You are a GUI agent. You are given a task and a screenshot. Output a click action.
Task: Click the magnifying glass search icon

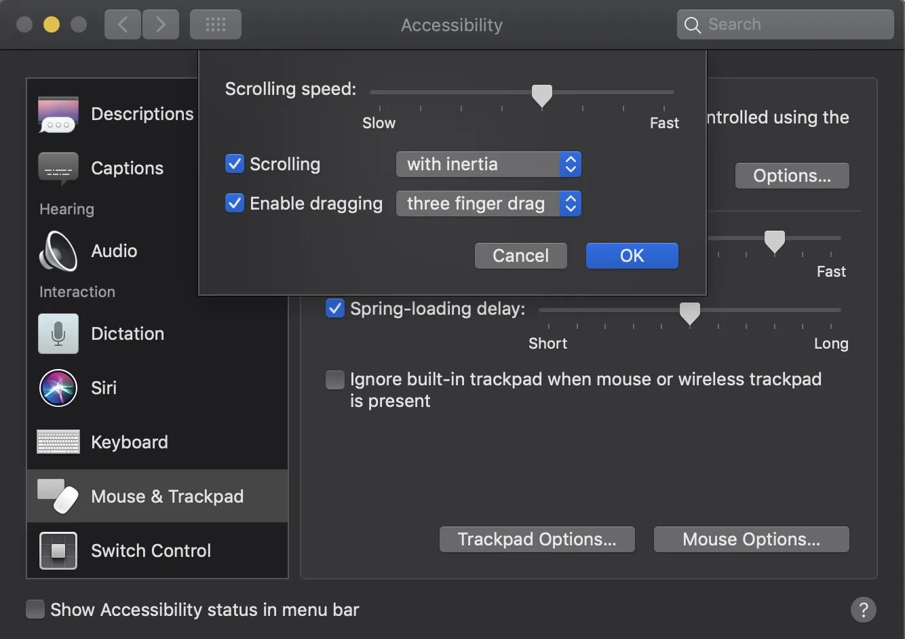(692, 25)
